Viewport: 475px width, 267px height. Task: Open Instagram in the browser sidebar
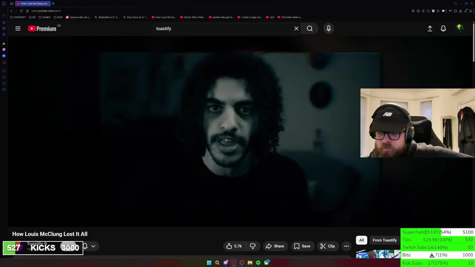(4, 62)
